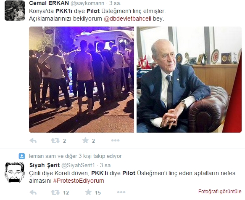Viewport: 245px width, 200px height.
Task: Open the @saykomann handle
Action: [87, 3]
